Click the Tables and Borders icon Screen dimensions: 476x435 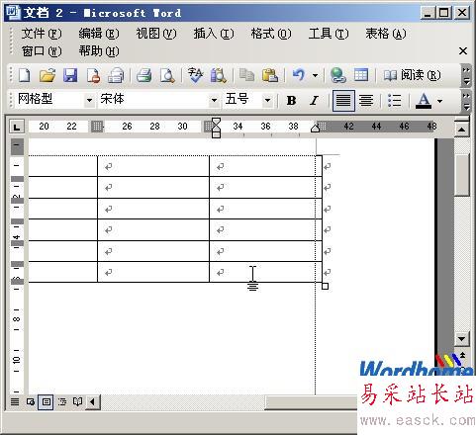(x=361, y=75)
